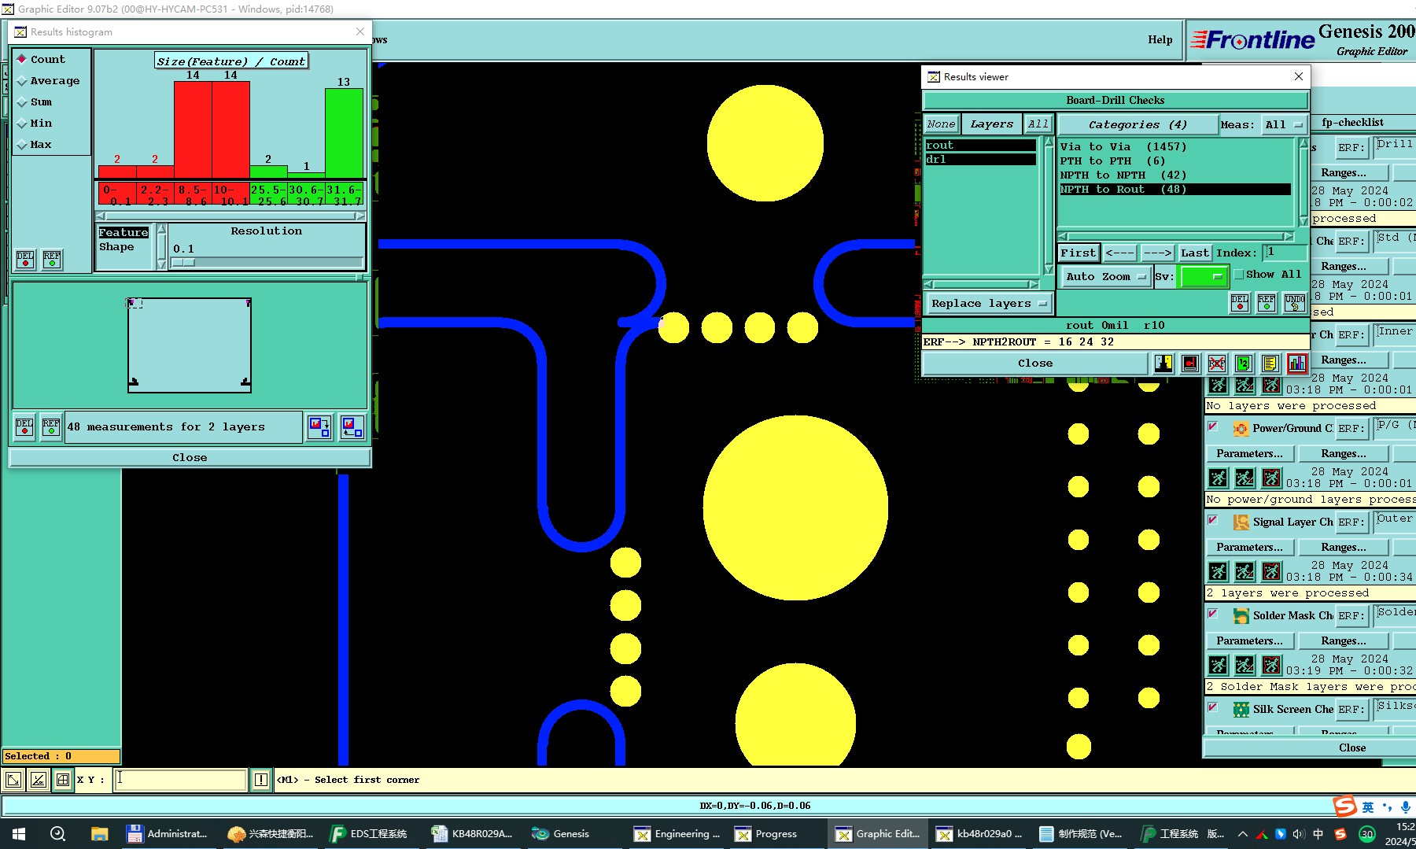This screenshot has height=849, width=1416.
Task: Click red-outlined run icon under Signal Layer Checks
Action: click(1271, 571)
